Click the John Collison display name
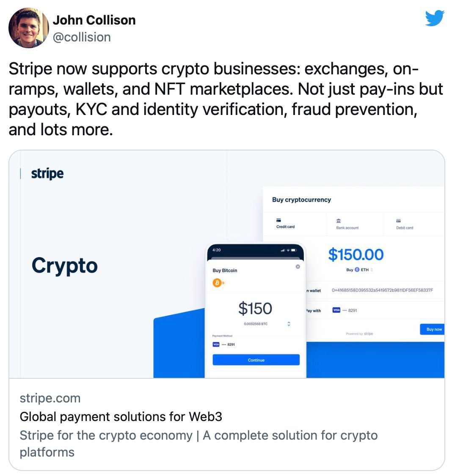The image size is (452, 476). [94, 20]
